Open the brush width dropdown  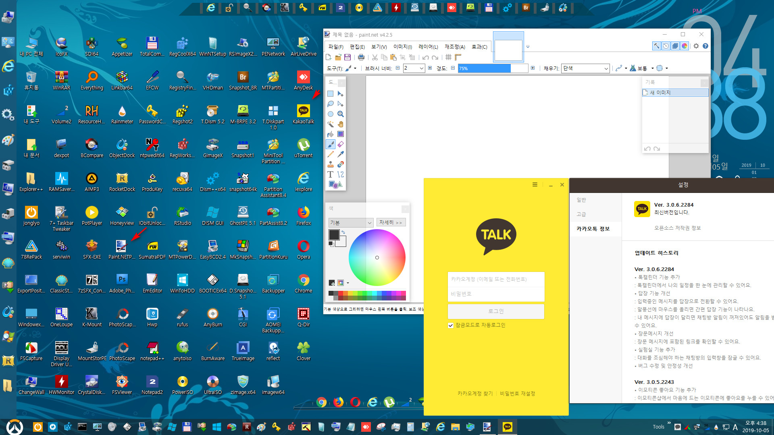[x=422, y=68]
